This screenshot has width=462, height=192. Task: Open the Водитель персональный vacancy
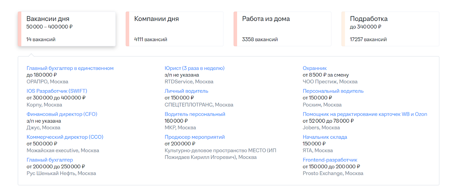[195, 114]
